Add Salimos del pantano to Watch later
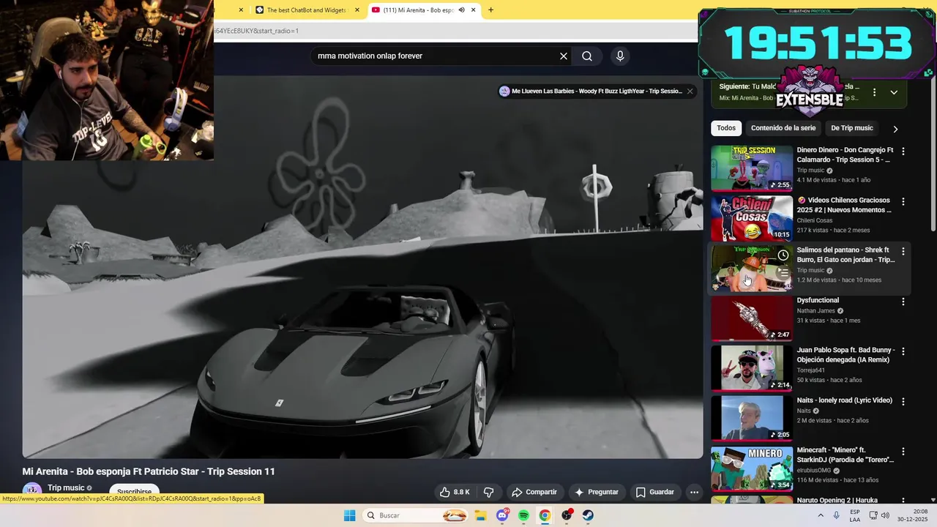Image resolution: width=937 pixels, height=527 pixels. 783,255
